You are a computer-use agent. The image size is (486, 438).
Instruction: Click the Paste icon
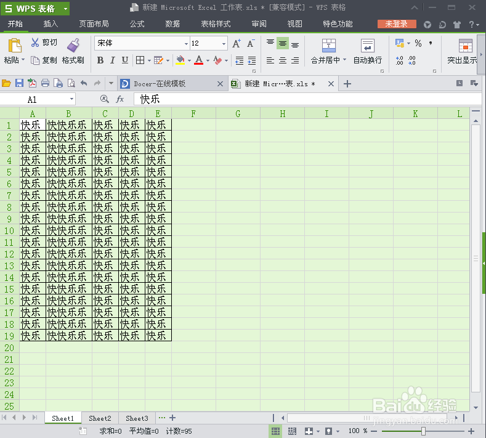point(15,46)
